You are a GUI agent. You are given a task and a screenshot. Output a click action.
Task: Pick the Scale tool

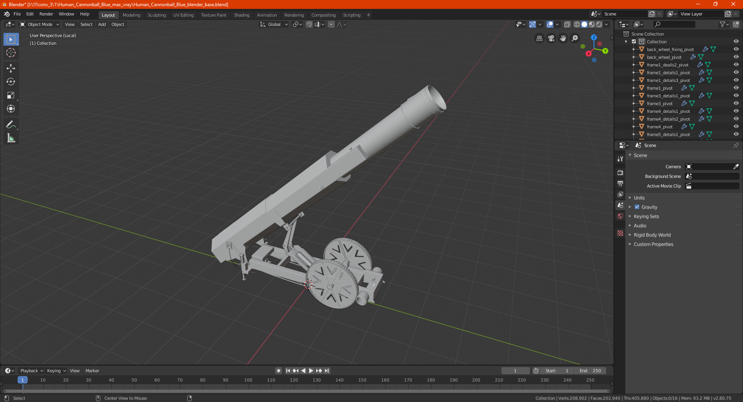(11, 95)
